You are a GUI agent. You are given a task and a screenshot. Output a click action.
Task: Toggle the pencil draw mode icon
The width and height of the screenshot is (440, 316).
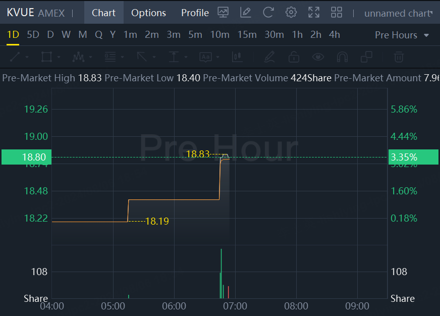click(x=269, y=57)
